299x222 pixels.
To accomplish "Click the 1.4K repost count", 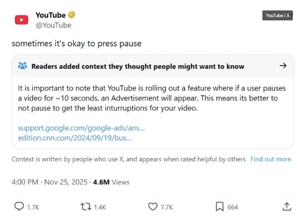I will coord(100,207).
